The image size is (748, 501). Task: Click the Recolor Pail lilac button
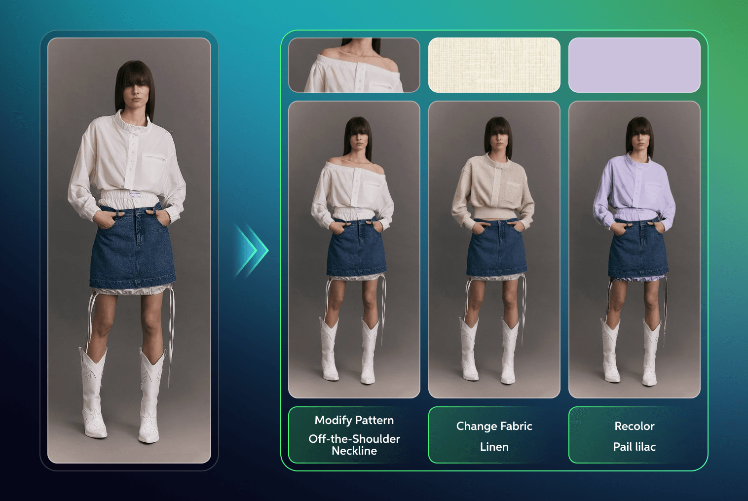point(635,435)
